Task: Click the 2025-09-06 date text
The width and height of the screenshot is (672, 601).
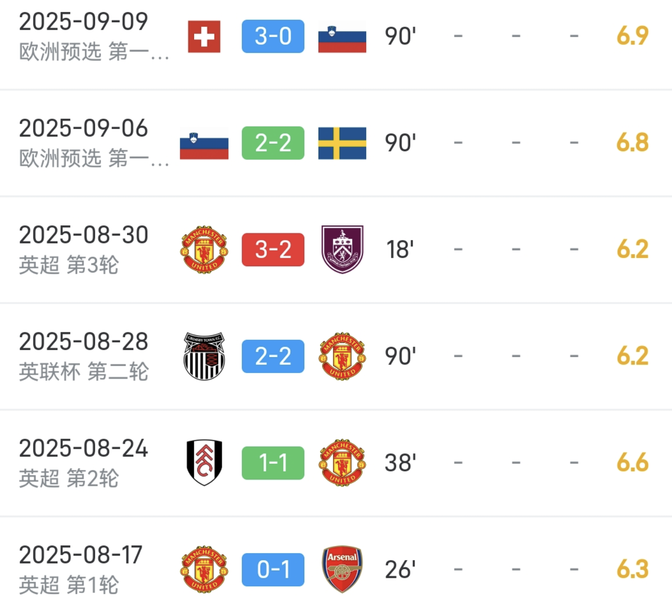Action: (x=84, y=129)
